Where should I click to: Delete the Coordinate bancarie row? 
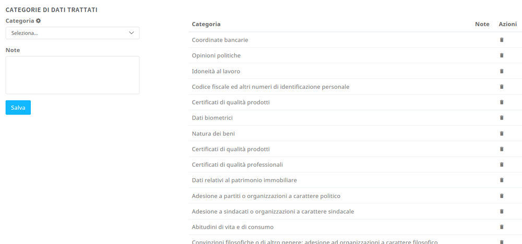502,40
